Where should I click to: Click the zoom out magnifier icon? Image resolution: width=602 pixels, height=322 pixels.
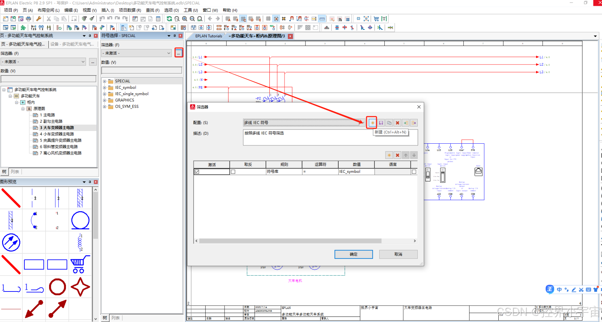click(192, 19)
